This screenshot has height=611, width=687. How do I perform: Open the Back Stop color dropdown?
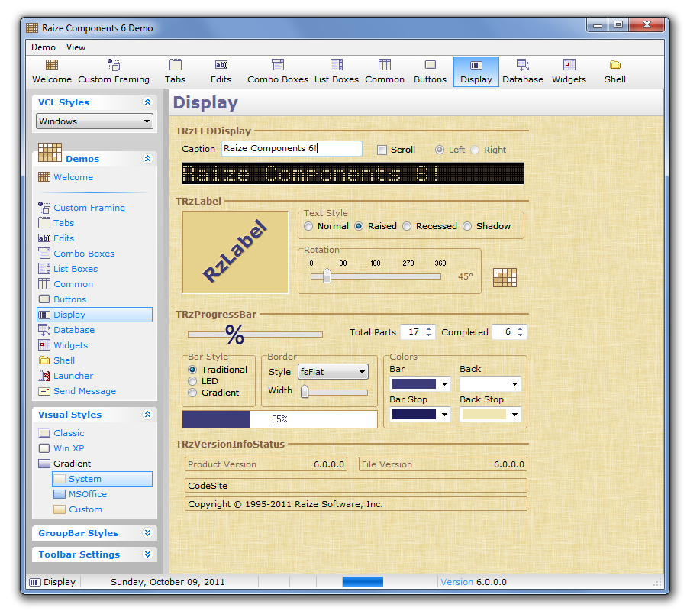coord(514,414)
